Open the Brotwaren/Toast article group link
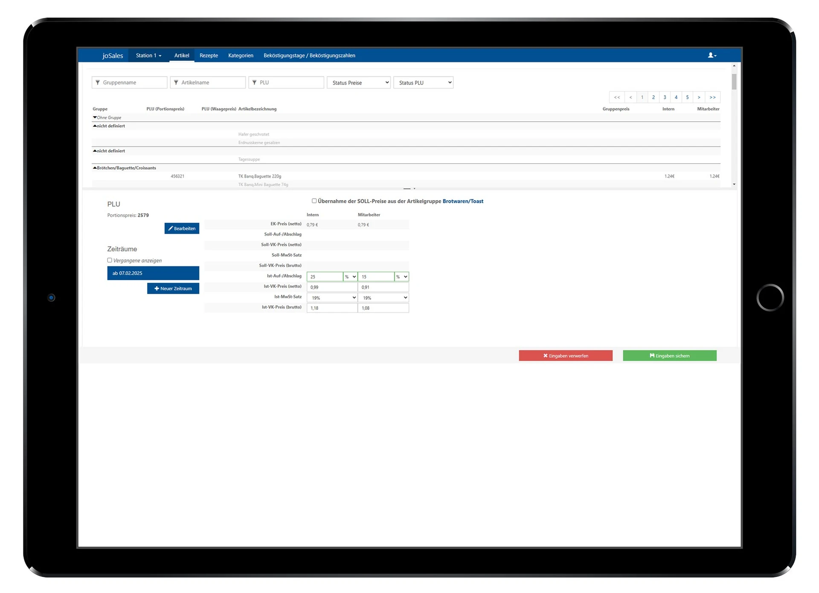Image resolution: width=819 pixels, height=593 pixels. [x=463, y=201]
